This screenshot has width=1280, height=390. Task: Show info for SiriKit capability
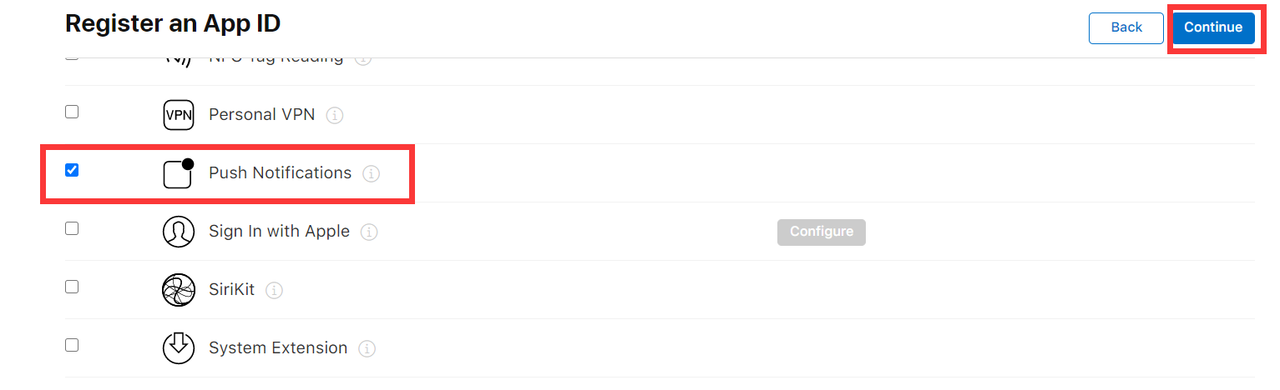pyautogui.click(x=274, y=290)
